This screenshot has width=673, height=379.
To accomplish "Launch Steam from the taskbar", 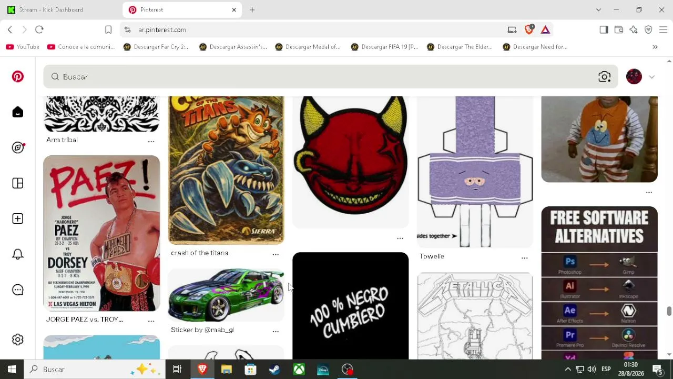I will [x=274, y=370].
